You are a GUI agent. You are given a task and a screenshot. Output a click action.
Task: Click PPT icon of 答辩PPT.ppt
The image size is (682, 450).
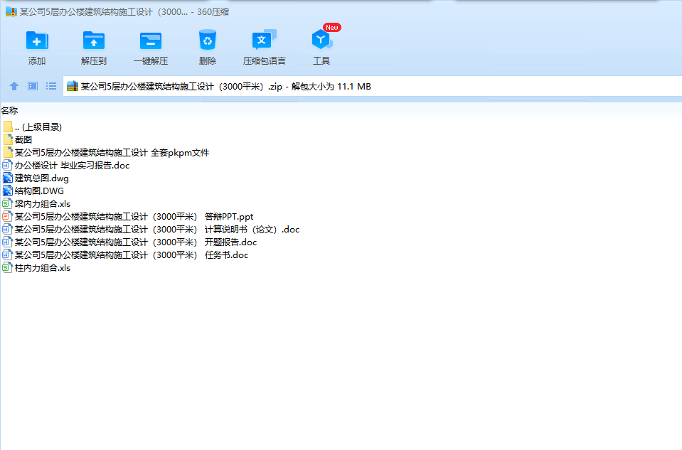[7, 216]
